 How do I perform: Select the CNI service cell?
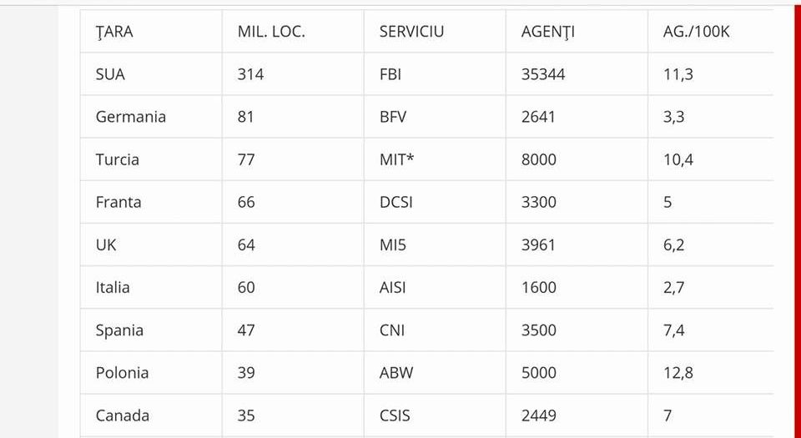(x=391, y=330)
